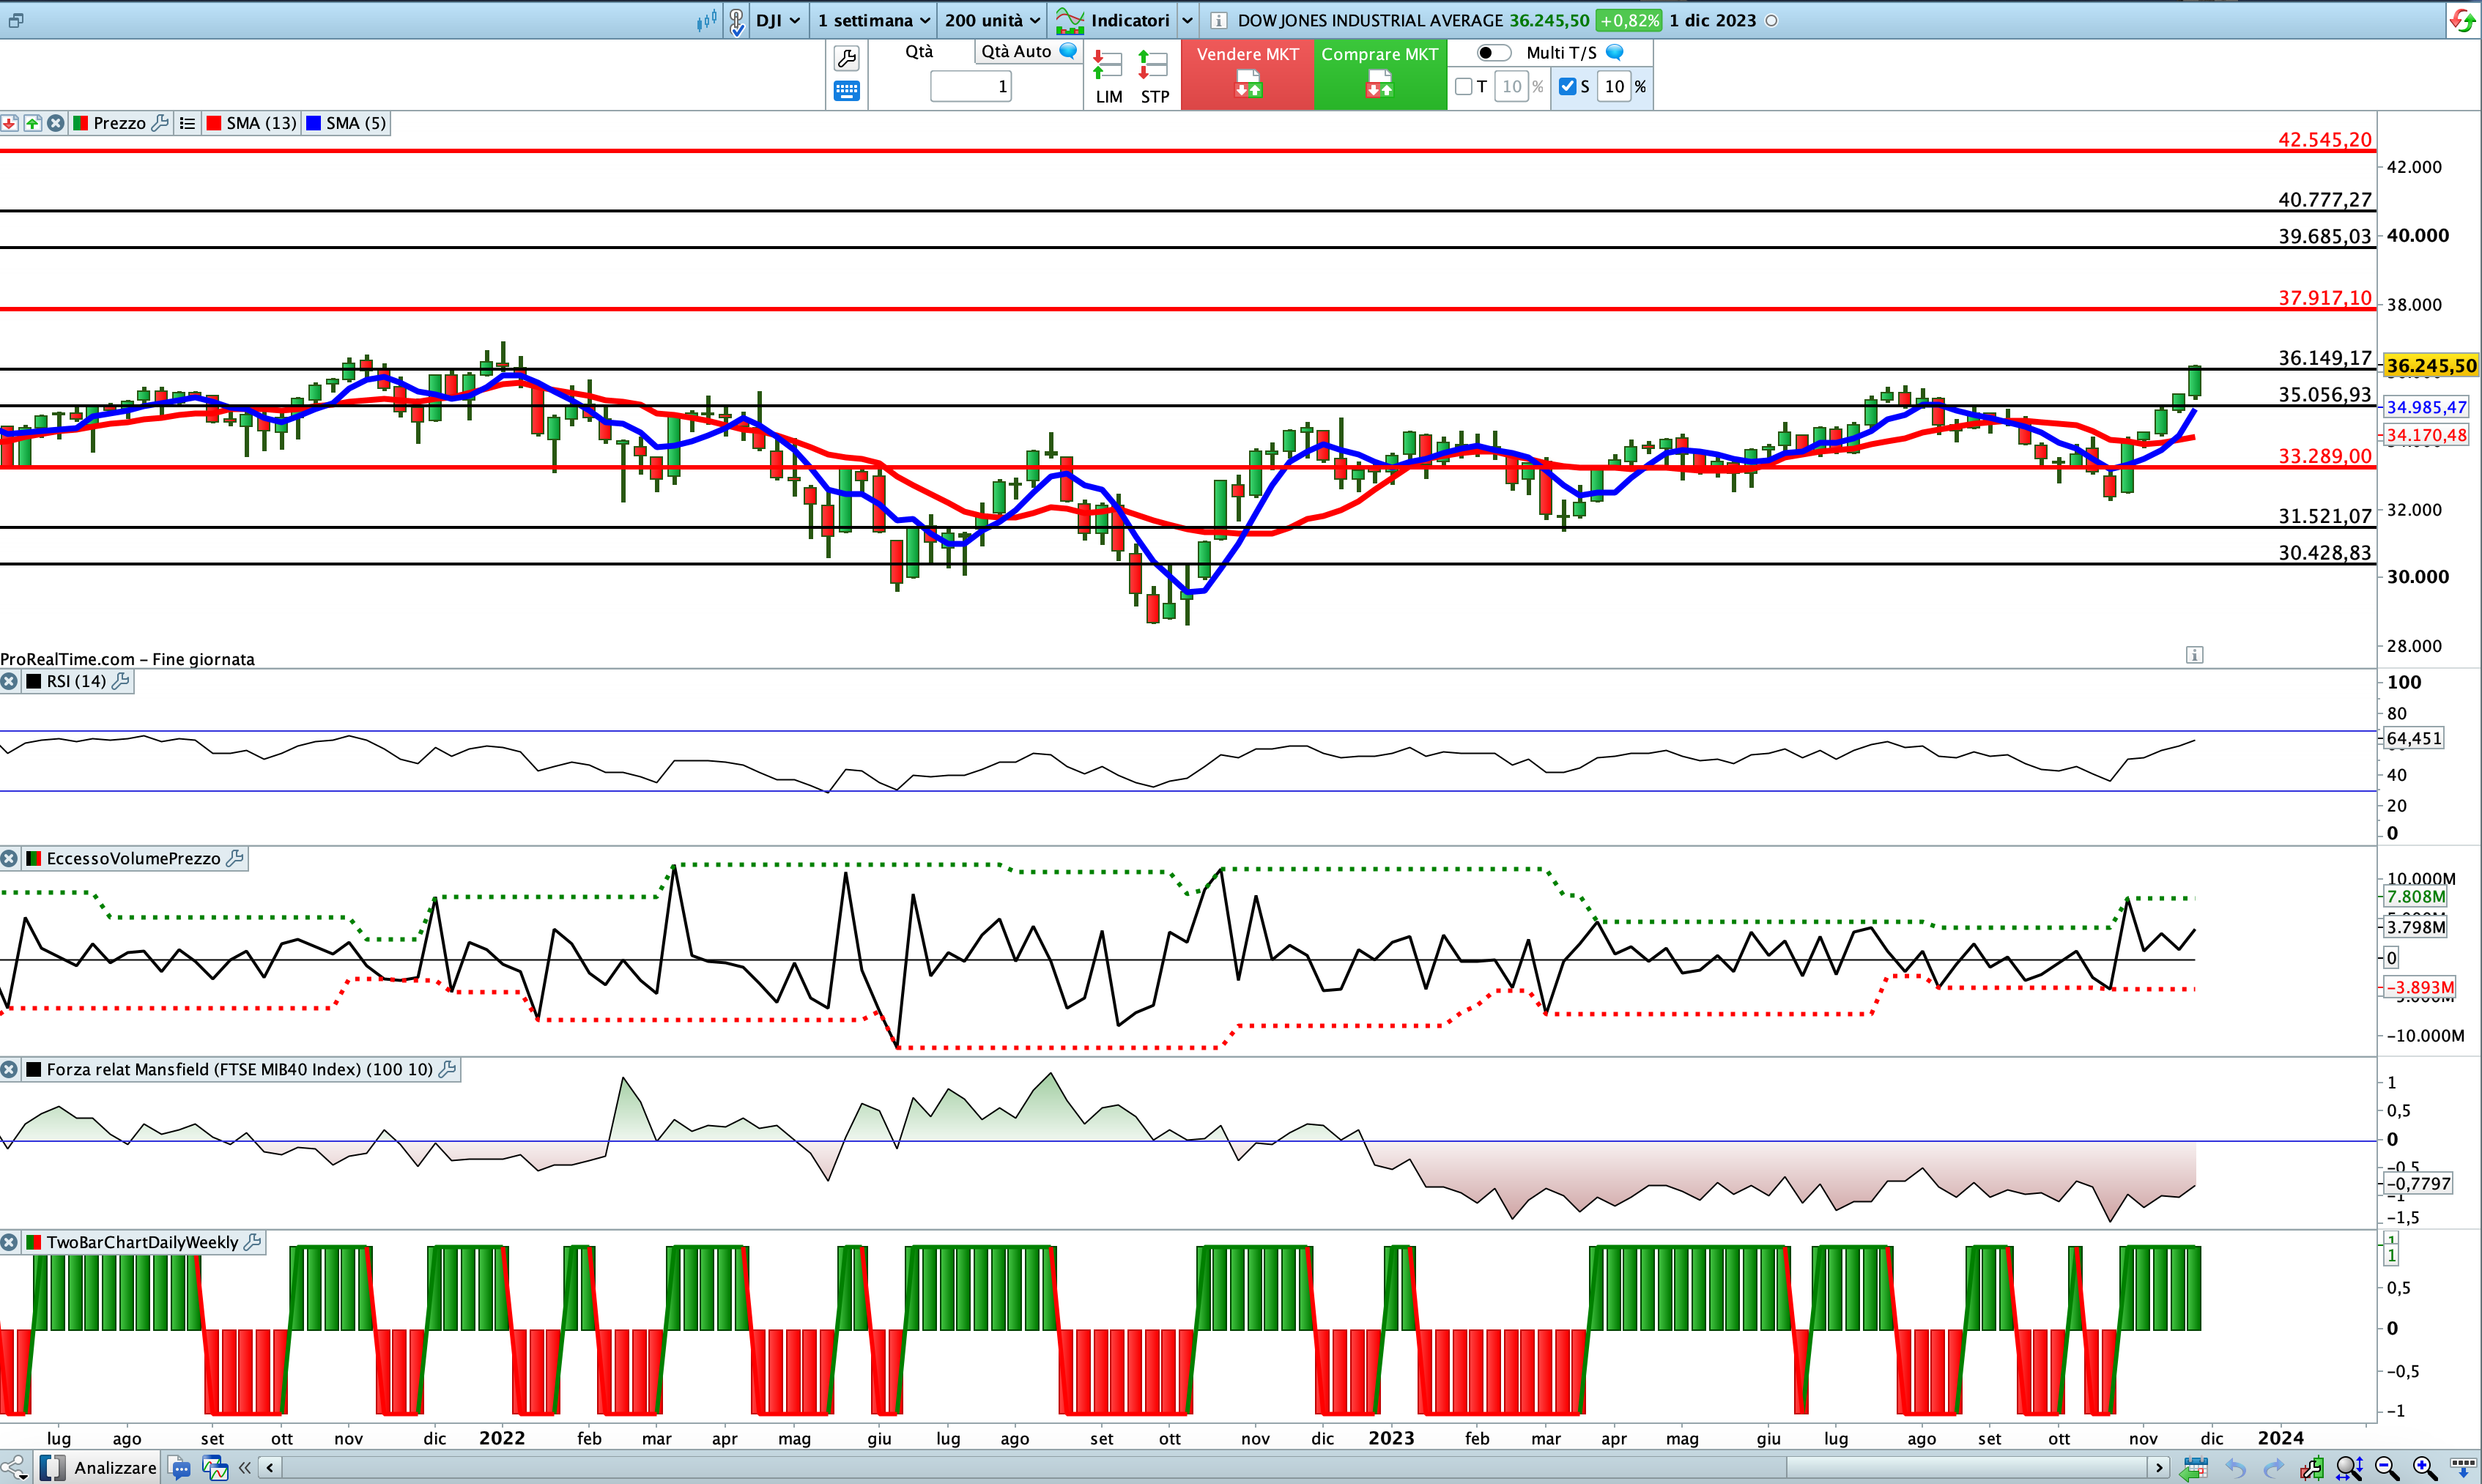Click the 36.245,50 current price label
The height and width of the screenshot is (1484, 2482).
pyautogui.click(x=2431, y=366)
